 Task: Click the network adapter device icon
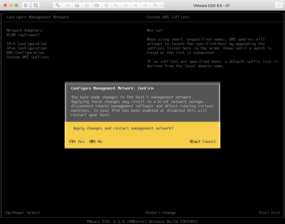click(x=68, y=5)
